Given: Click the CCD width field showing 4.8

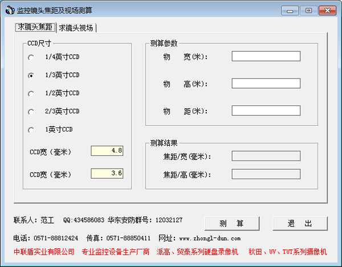Looking at the screenshot, I should [107, 151].
